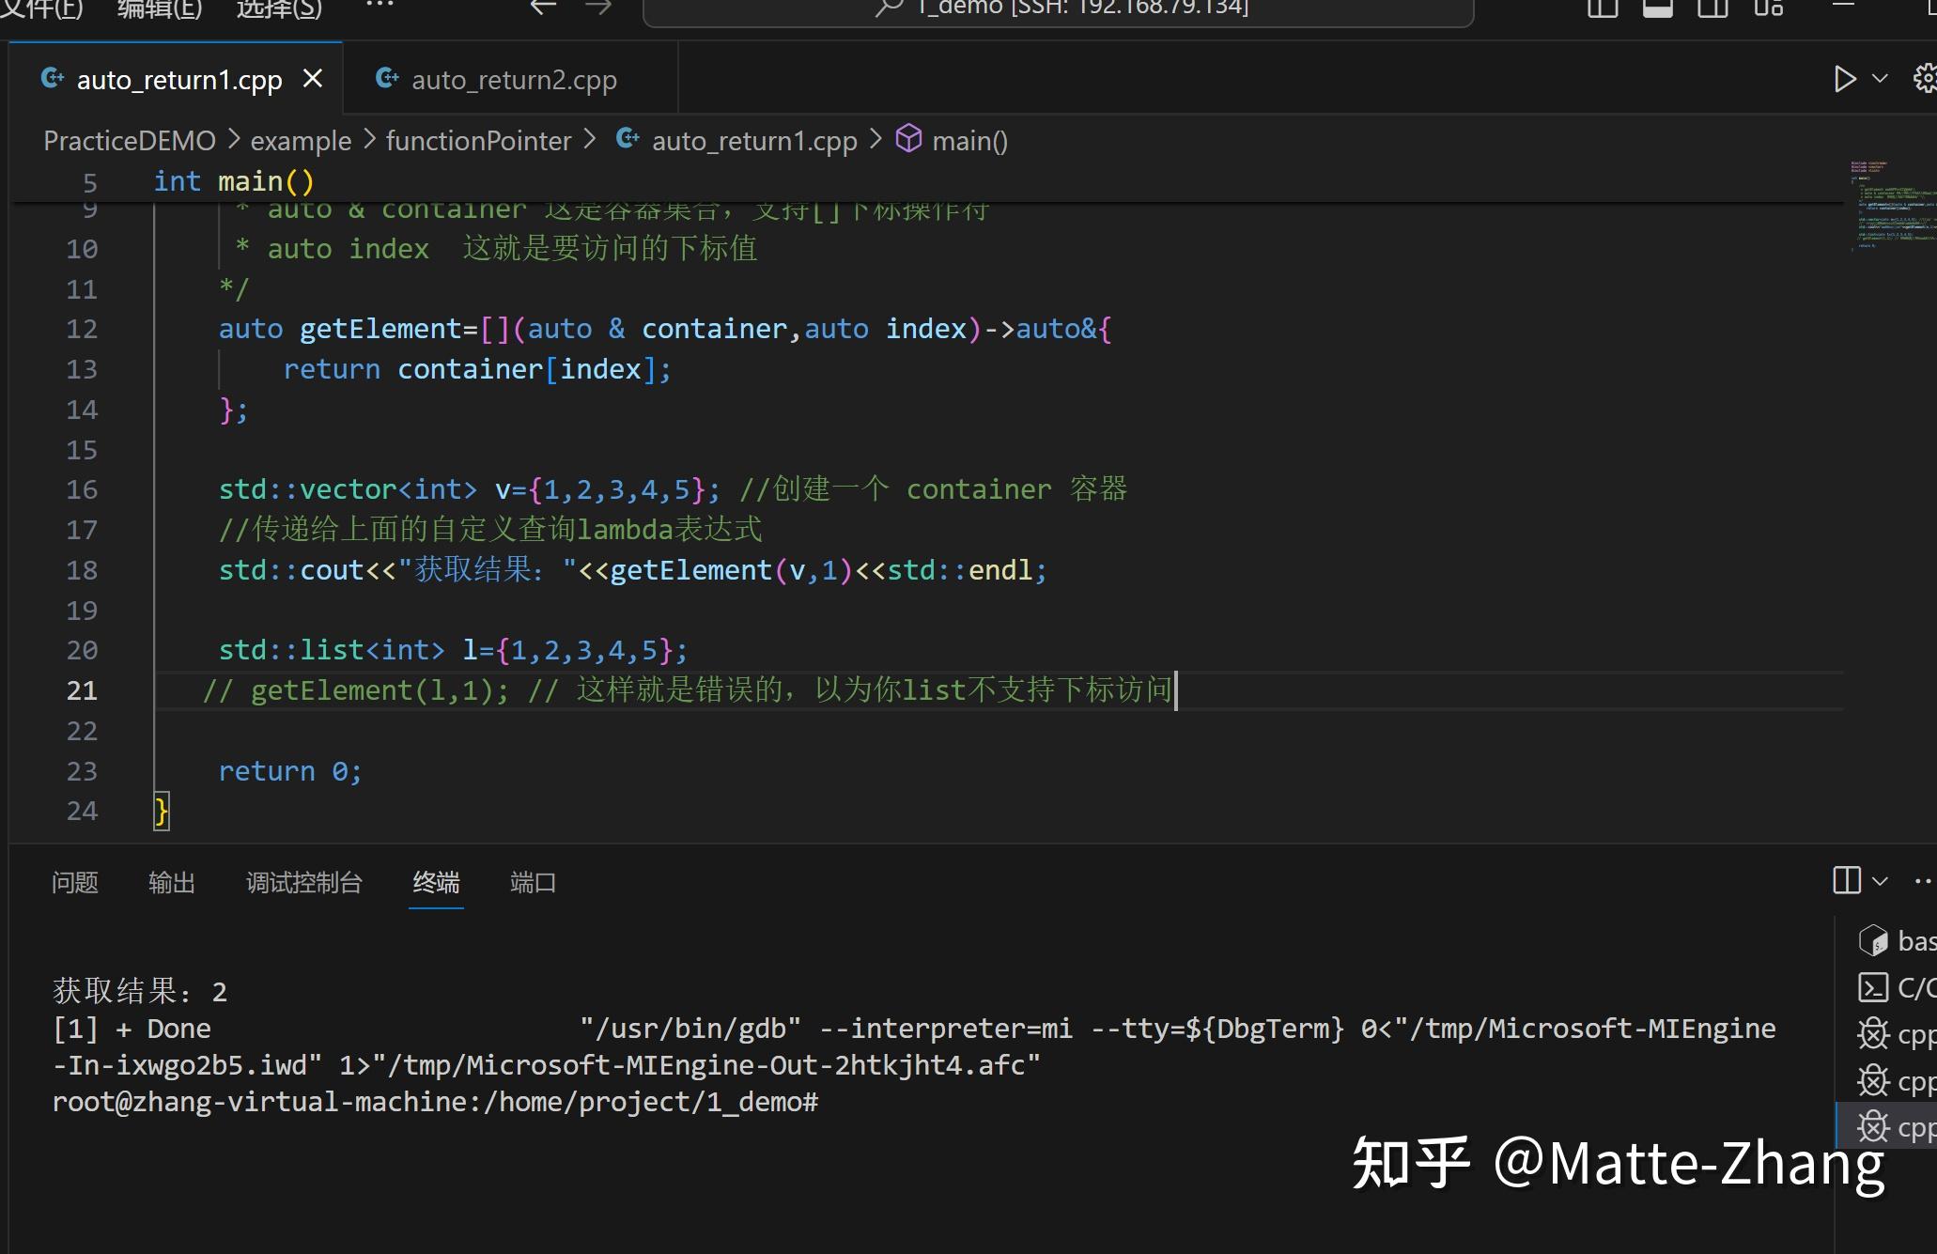Open the terminal layout dropdown chevron
The height and width of the screenshot is (1254, 1937).
1880,881
